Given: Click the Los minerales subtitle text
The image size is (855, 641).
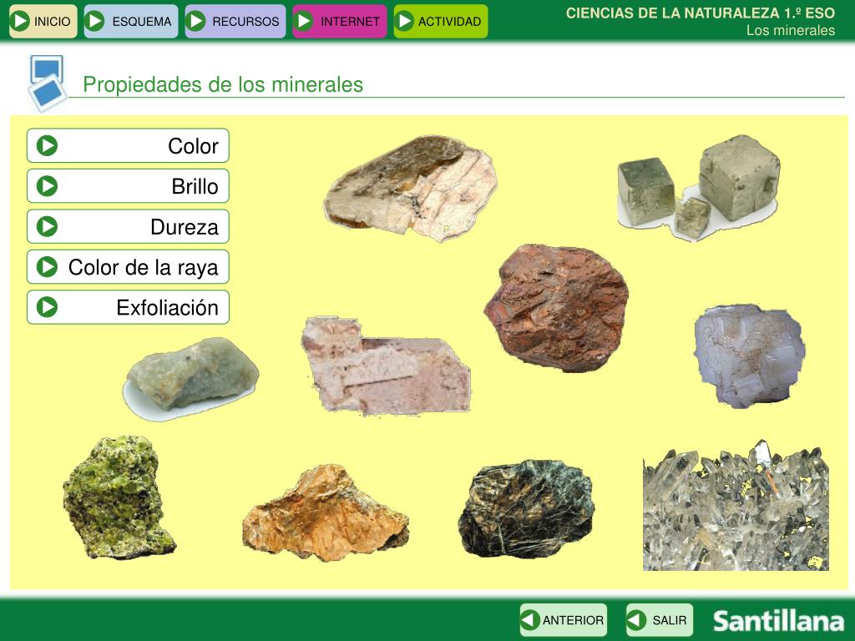Looking at the screenshot, I should click(791, 31).
